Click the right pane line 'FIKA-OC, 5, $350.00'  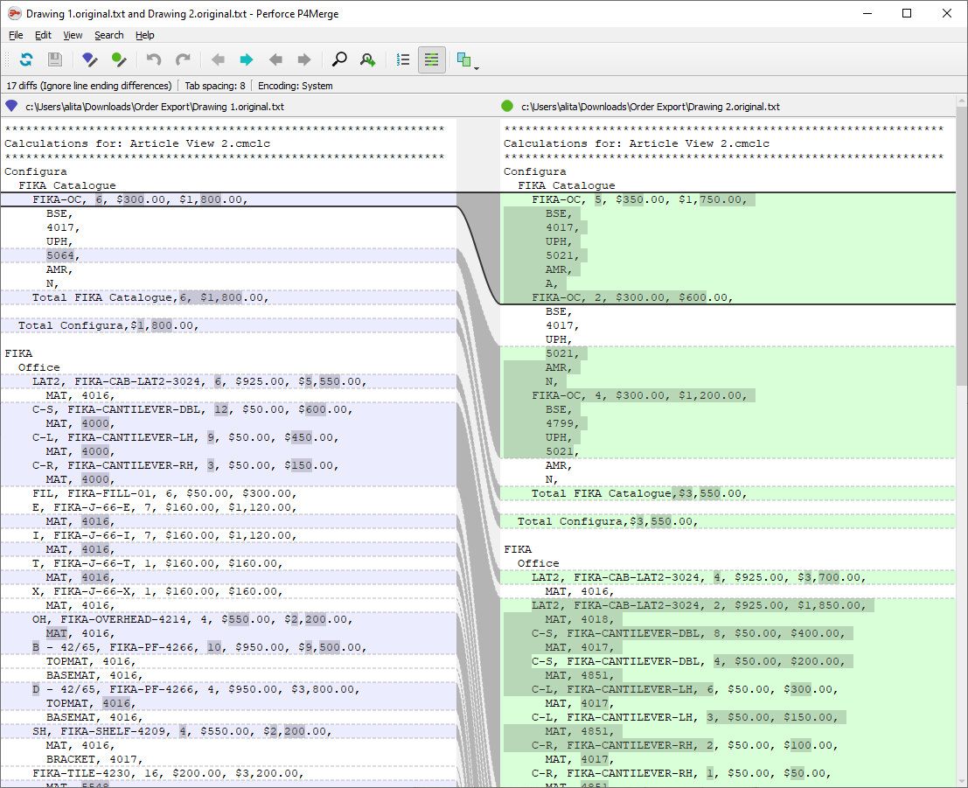[639, 199]
